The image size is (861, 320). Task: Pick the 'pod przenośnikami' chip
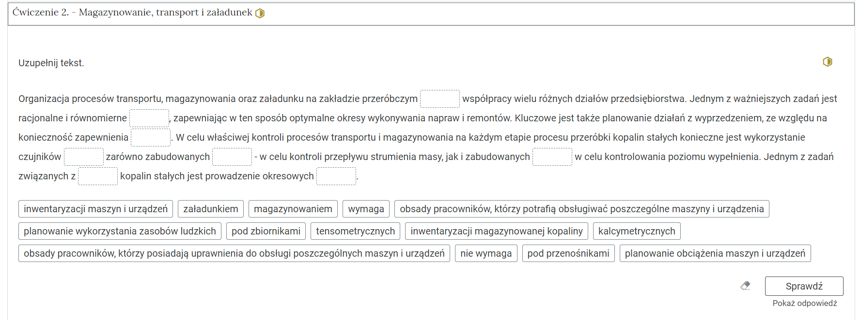point(568,253)
